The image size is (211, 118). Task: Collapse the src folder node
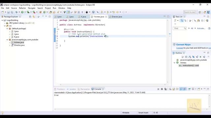tap(5, 26)
